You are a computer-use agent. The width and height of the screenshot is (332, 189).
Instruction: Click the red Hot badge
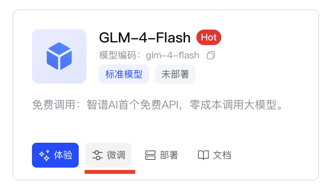tap(209, 37)
